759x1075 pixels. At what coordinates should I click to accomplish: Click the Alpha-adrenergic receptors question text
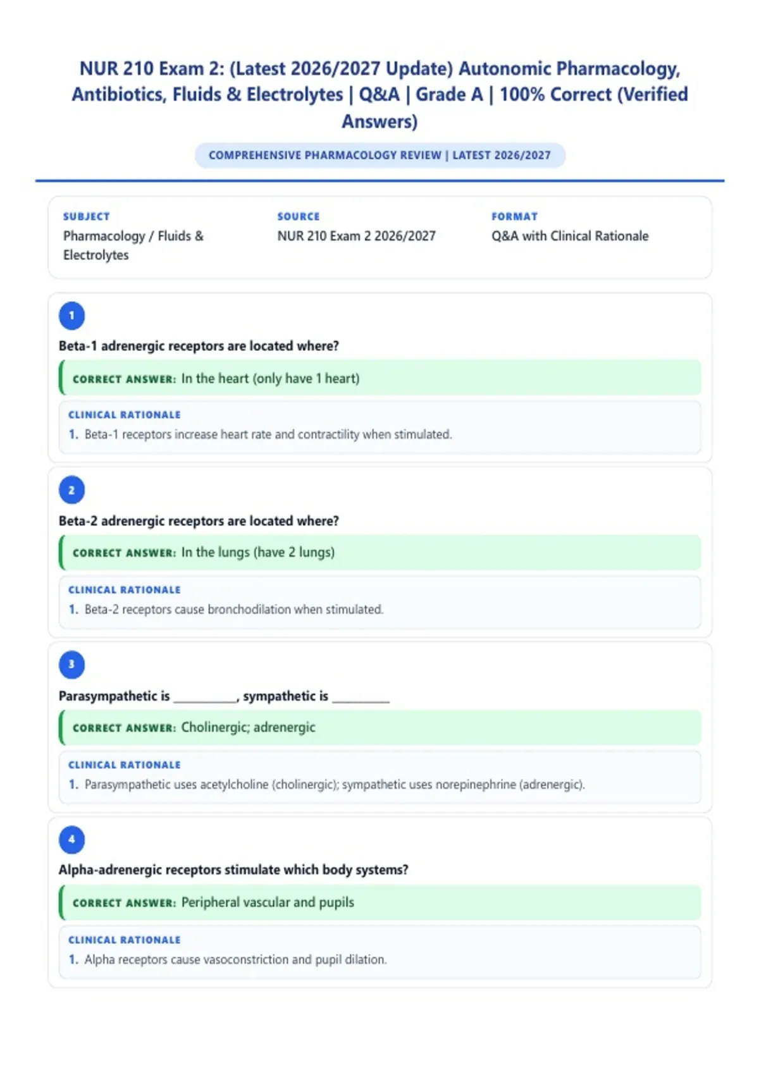pyautogui.click(x=233, y=870)
